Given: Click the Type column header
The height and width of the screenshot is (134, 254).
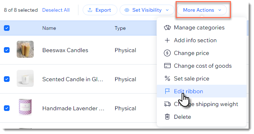Looking at the screenshot, I should [x=120, y=28].
